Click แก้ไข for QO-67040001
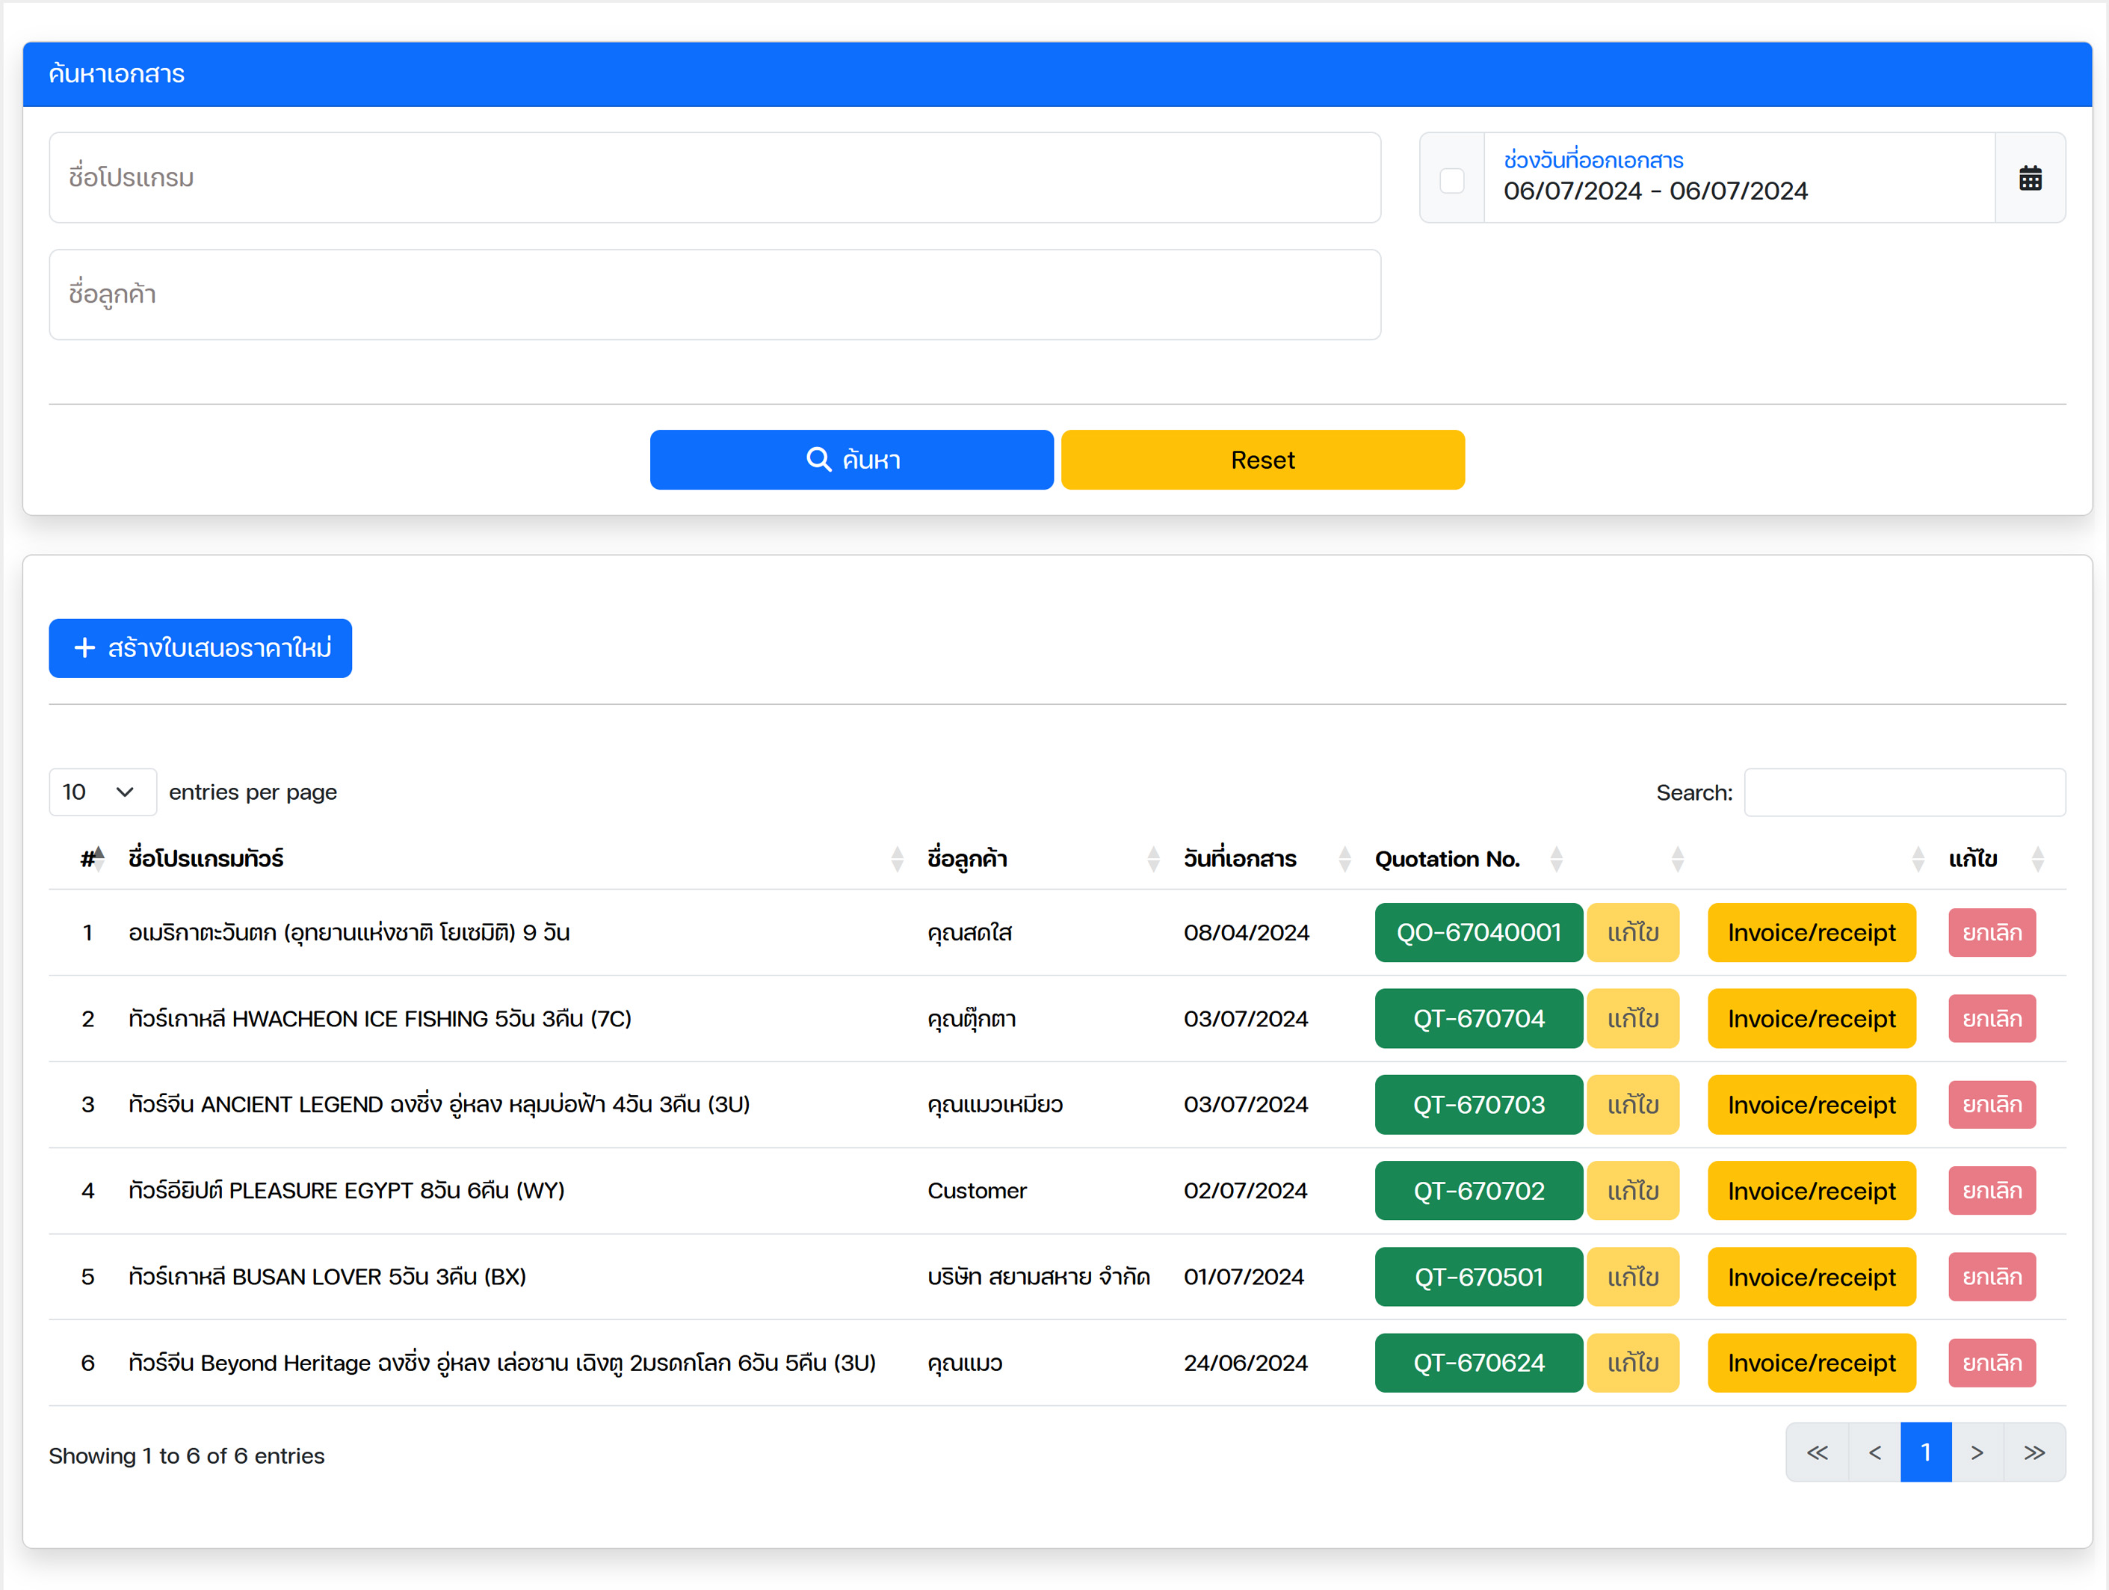 pos(1632,933)
